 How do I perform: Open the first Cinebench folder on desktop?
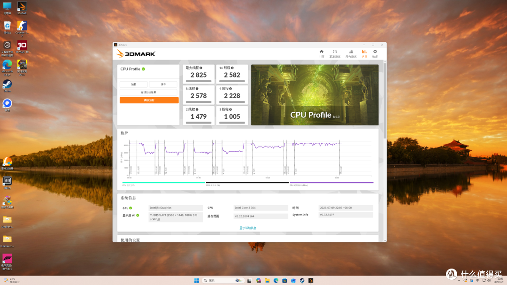click(x=7, y=222)
